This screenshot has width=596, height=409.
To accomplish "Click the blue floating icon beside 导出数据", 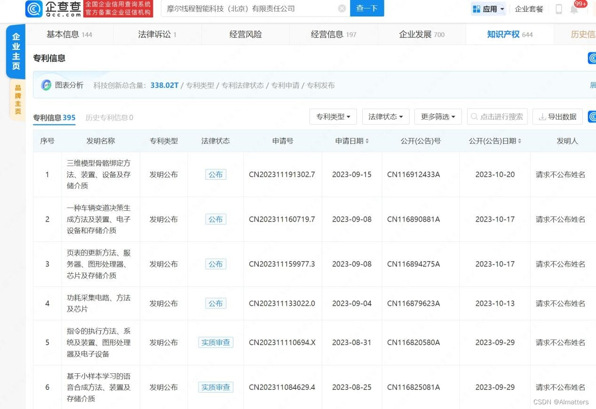I will 592,116.
